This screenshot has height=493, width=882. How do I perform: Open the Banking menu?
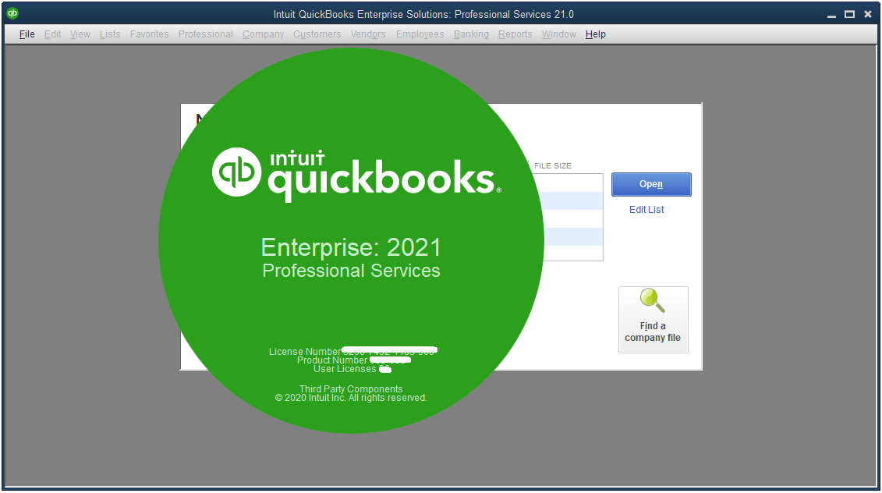click(471, 34)
